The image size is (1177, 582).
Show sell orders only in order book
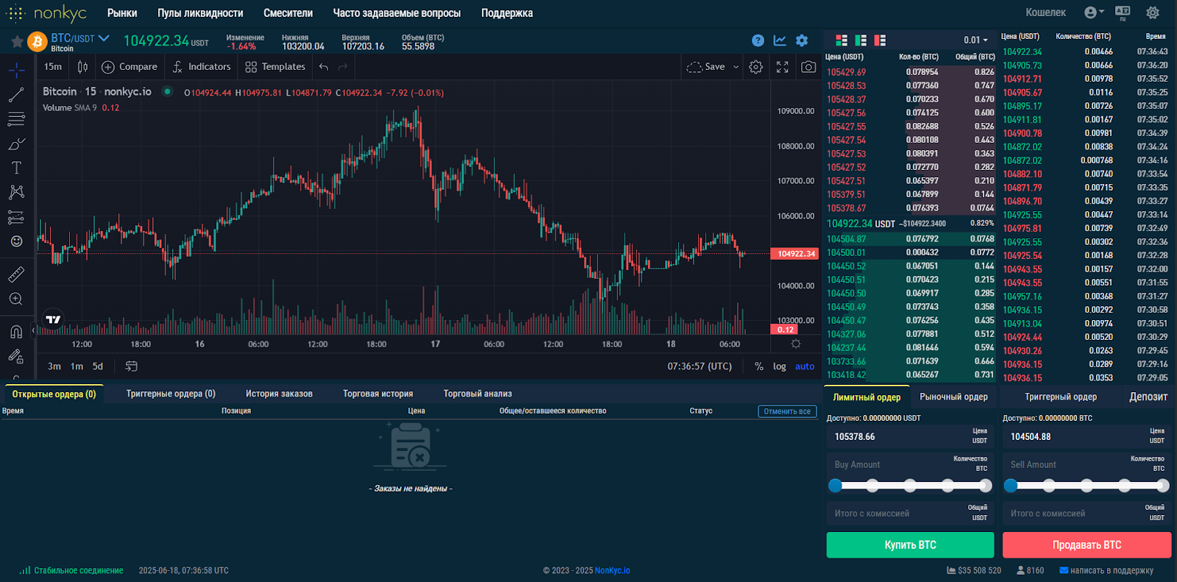pyautogui.click(x=880, y=40)
